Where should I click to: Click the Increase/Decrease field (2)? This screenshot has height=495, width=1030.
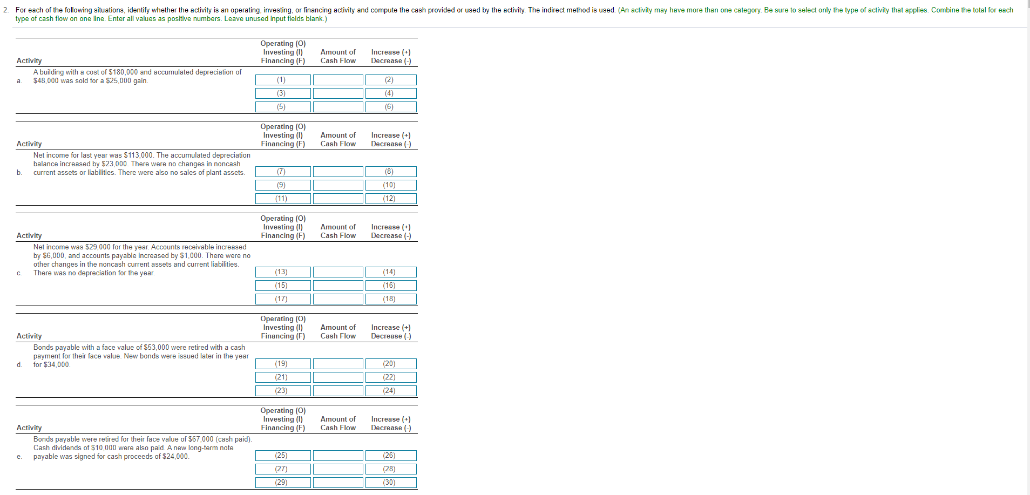click(x=390, y=79)
